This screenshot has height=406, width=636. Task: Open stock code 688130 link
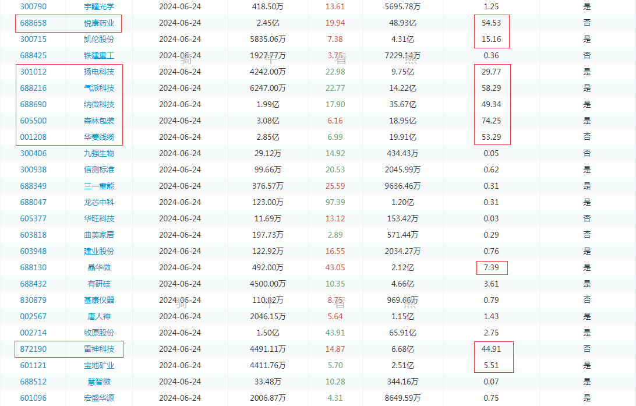[33, 268]
